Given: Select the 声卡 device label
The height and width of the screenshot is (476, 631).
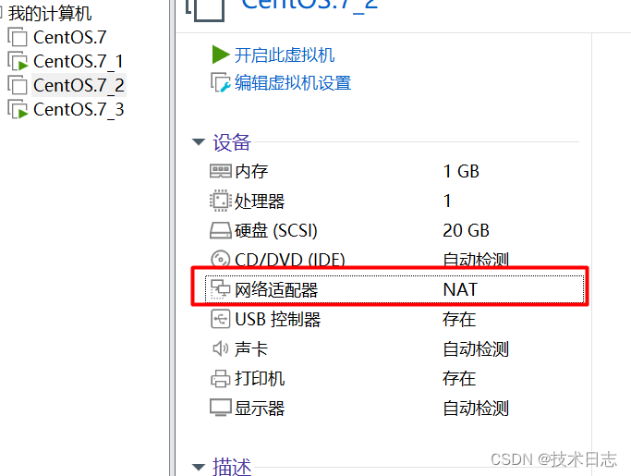Looking at the screenshot, I should pos(251,349).
